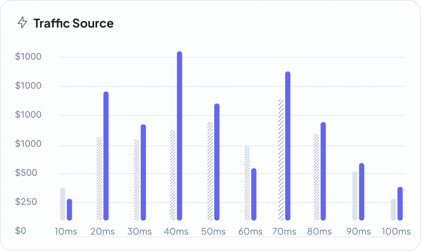Click the solid blue bar for 70ms
421x251 pixels.
pos(288,146)
